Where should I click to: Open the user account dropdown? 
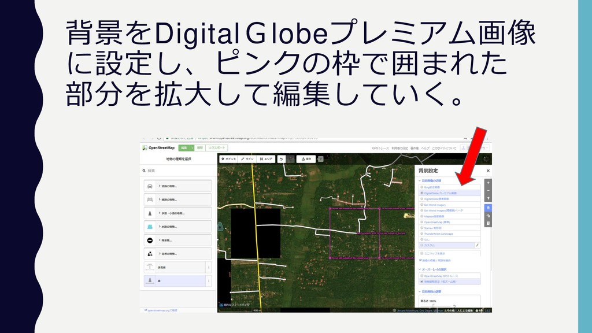tap(475, 148)
